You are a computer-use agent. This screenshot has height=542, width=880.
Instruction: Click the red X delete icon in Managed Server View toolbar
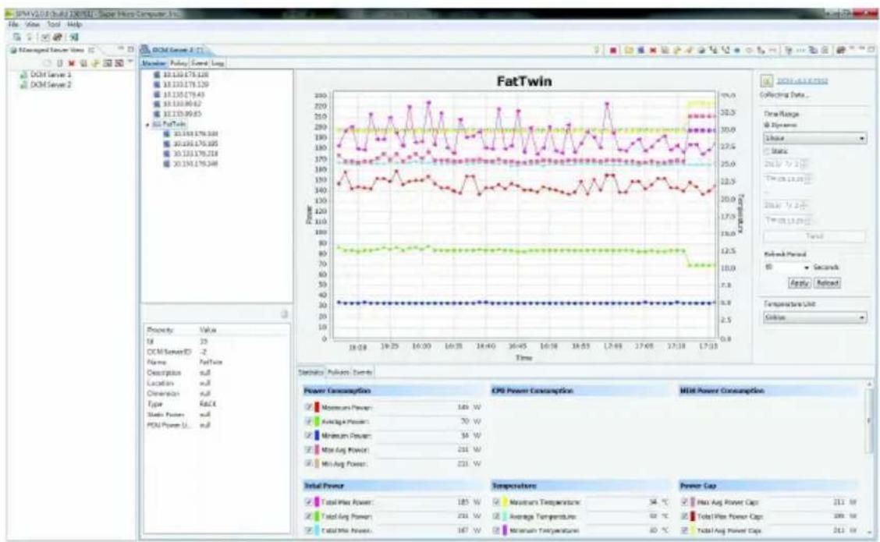click(x=71, y=63)
